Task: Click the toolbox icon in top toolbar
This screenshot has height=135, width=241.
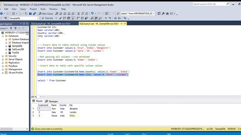Action: click(167, 13)
